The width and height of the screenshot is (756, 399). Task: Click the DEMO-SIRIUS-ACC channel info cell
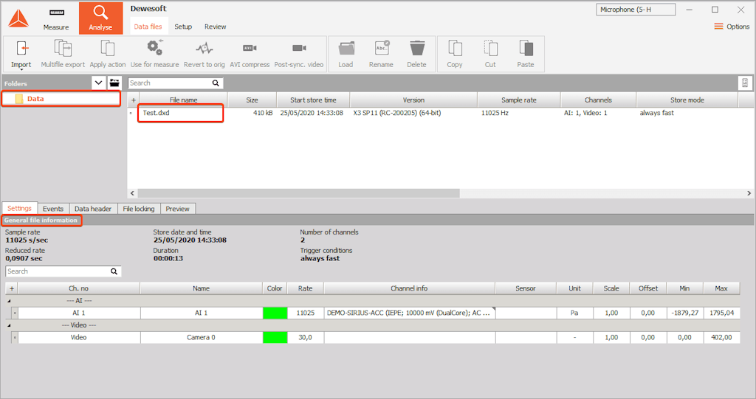[409, 313]
